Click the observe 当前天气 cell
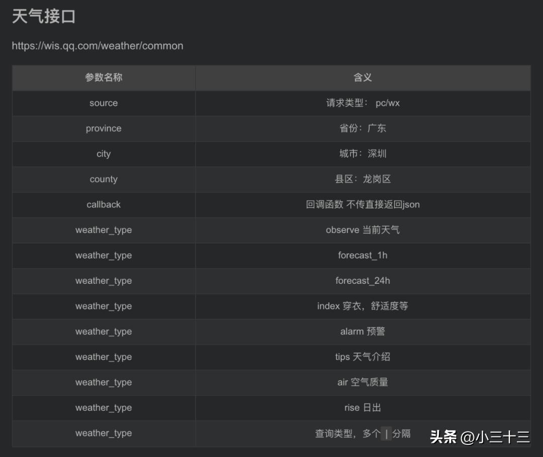This screenshot has height=457, width=543. [362, 230]
